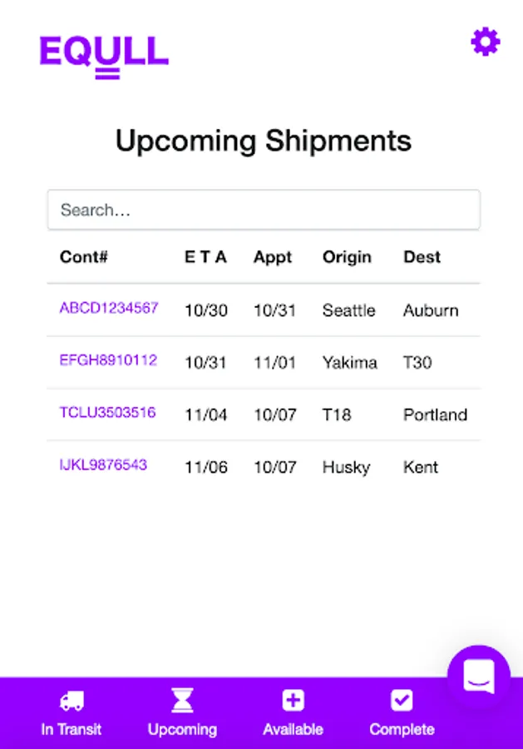The width and height of the screenshot is (523, 749).
Task: Sort by the E T A column header
Action: coord(205,257)
